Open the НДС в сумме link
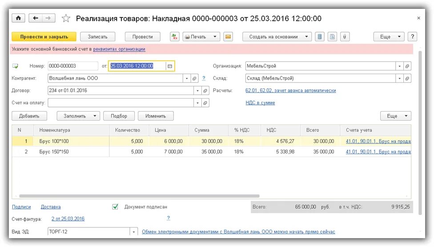 click(260, 103)
